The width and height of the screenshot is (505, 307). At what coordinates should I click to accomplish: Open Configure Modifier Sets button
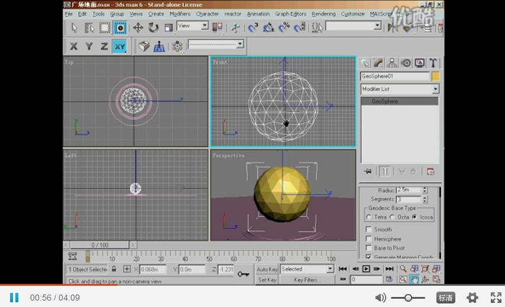(430, 171)
